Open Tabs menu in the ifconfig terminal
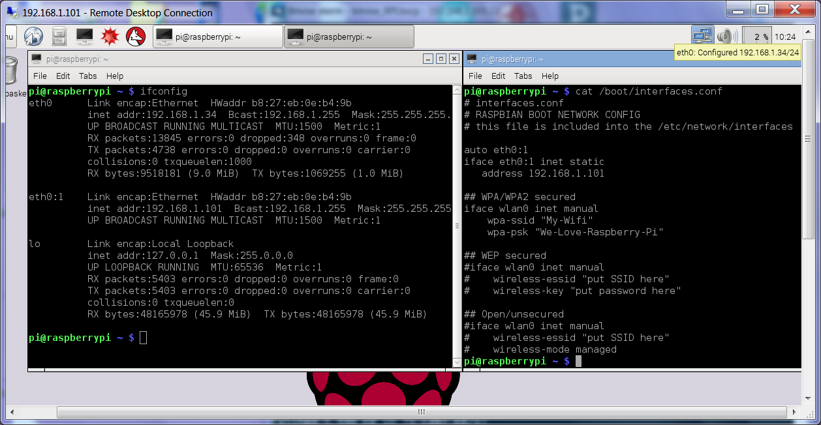Image resolution: width=821 pixels, height=425 pixels. (x=87, y=76)
